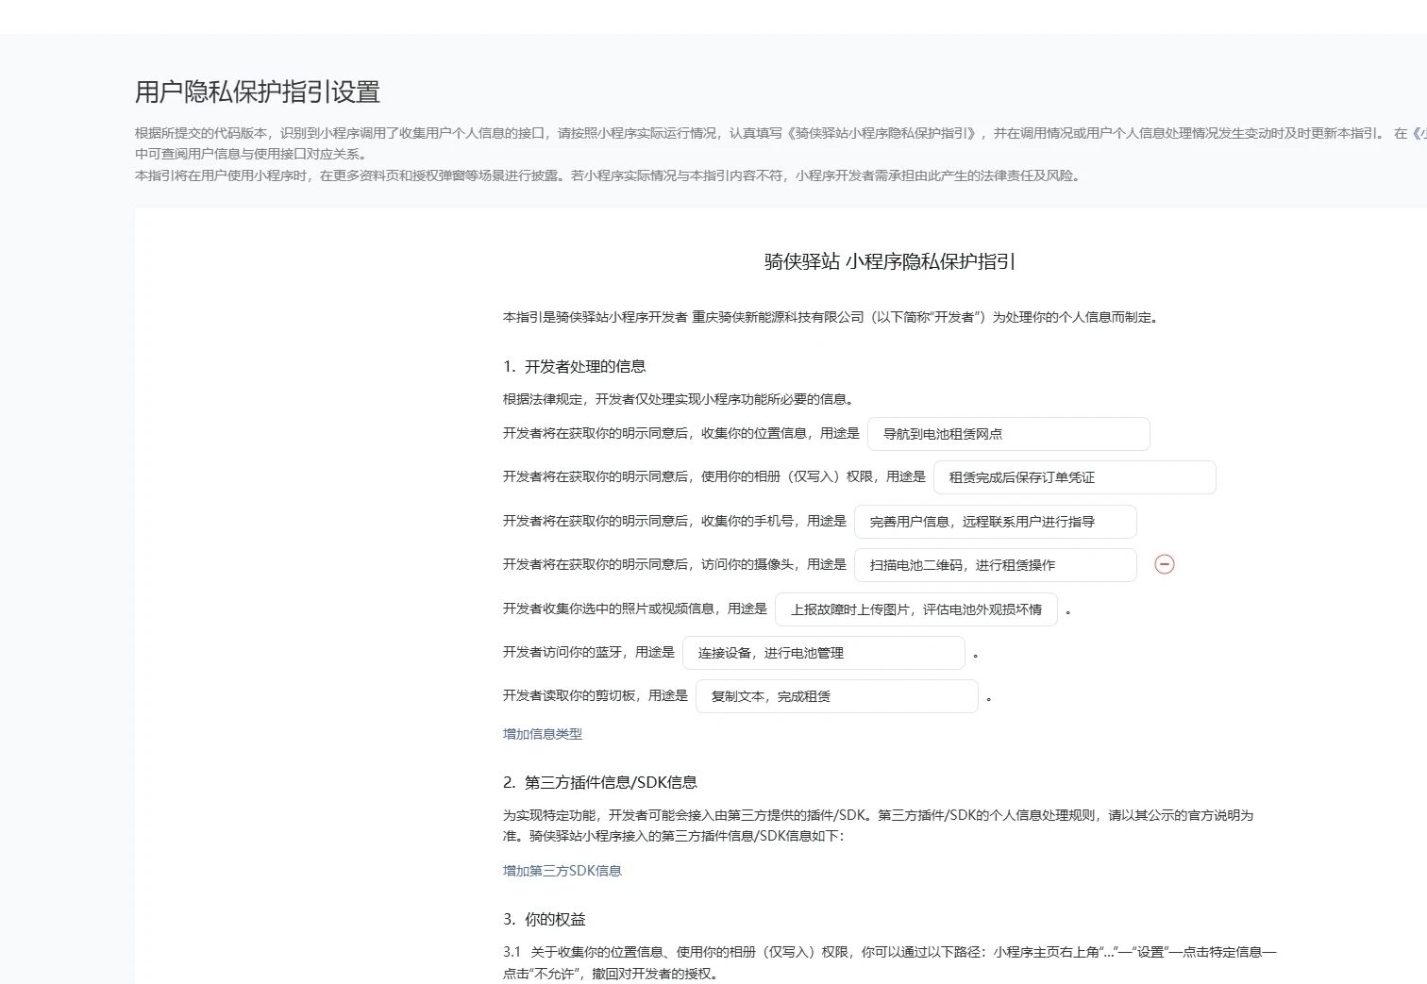The width and height of the screenshot is (1427, 984).
Task: Click the 增加信息类型 link
Action: [543, 734]
